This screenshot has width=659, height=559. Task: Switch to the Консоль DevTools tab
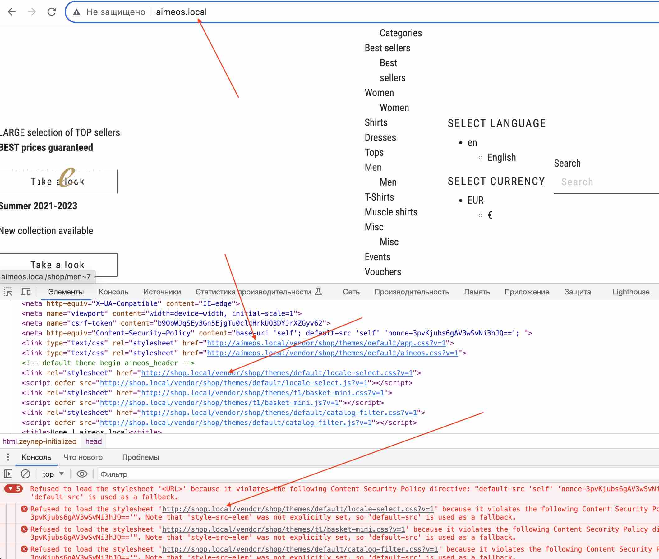[113, 292]
